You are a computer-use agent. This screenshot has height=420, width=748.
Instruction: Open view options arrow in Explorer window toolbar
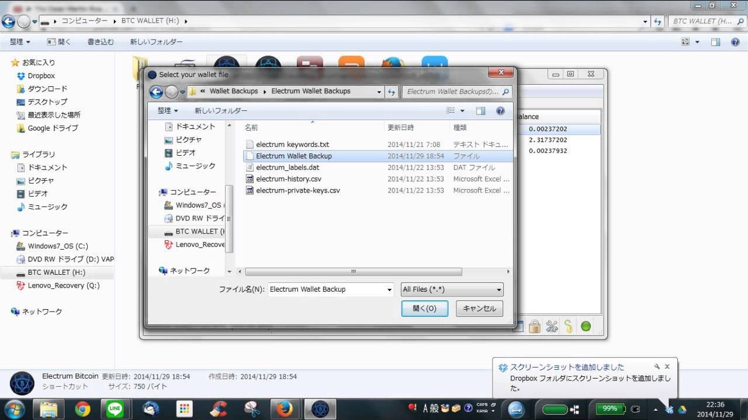(698, 42)
